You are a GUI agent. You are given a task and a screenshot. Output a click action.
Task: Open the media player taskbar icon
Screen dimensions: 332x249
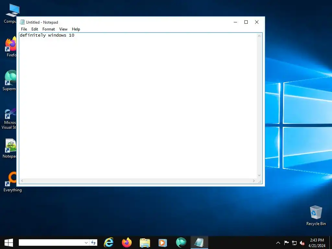pos(163,243)
